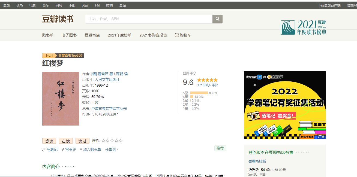
Task: Rate the book three stars
Action: click(x=112, y=141)
